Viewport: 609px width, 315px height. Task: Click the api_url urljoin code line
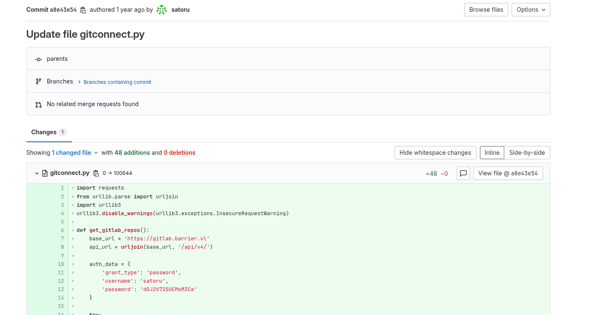pos(151,247)
